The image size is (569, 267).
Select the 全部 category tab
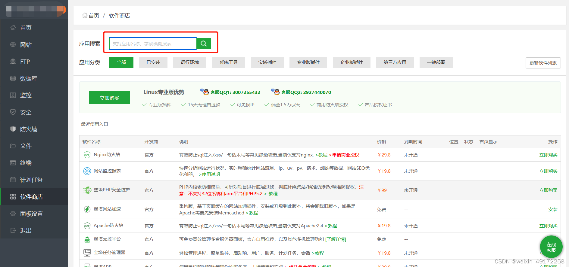tap(121, 62)
